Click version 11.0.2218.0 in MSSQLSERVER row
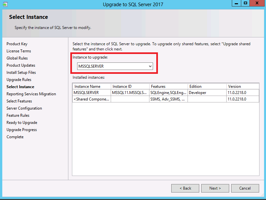This screenshot has height=200, width=266. 243,93
